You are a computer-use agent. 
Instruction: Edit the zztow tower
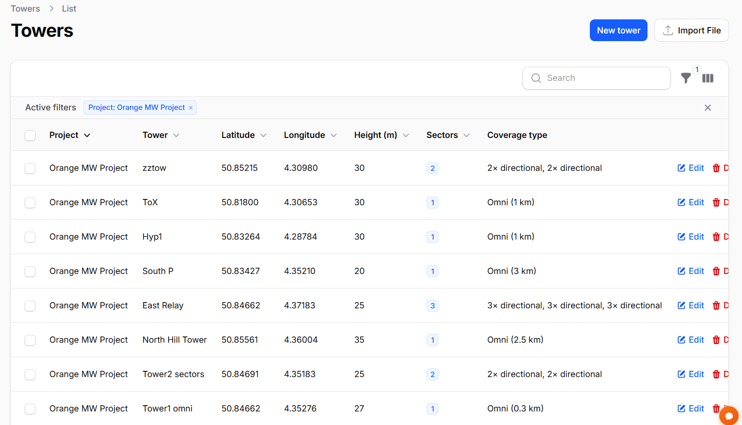click(x=691, y=168)
